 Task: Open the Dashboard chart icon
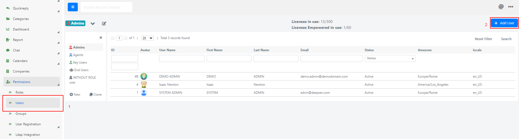pyautogui.click(x=8, y=29)
